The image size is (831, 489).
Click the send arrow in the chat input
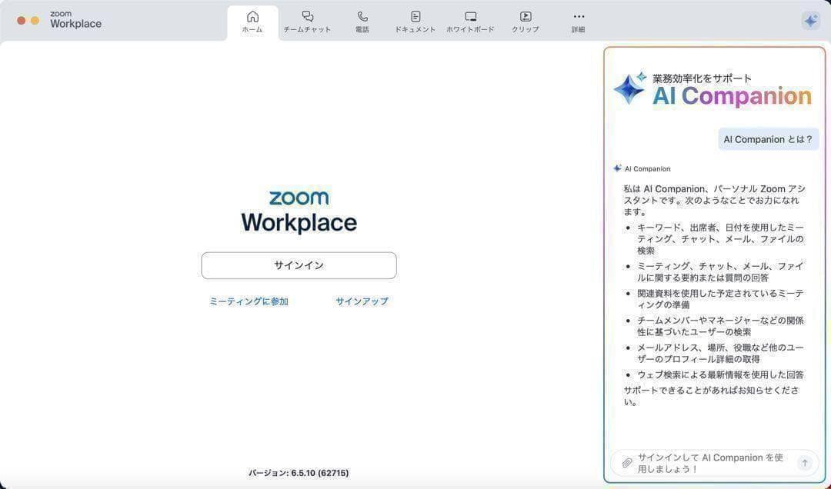(804, 463)
